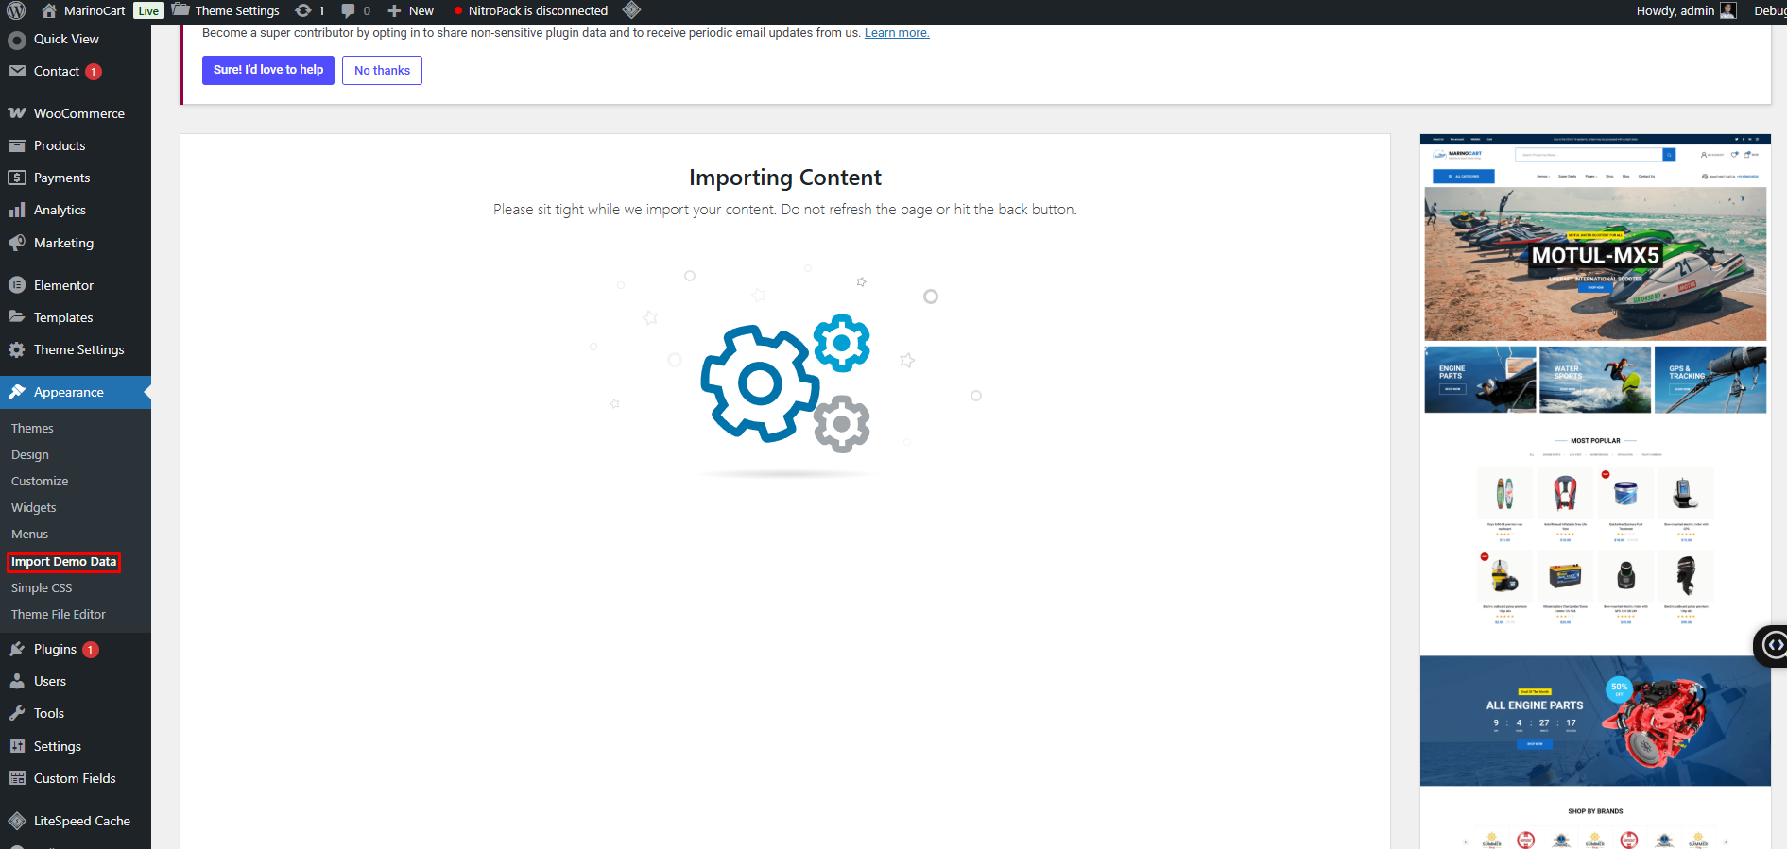Click the floating code panel toggle icon
The width and height of the screenshot is (1787, 849).
coord(1774,645)
